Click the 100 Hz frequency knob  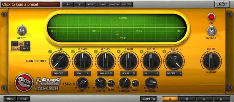click(82, 83)
